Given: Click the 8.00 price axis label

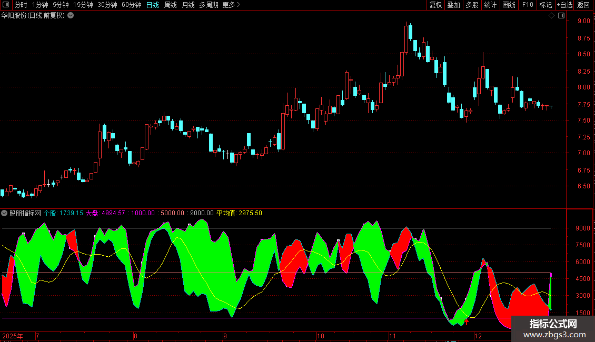Looking at the screenshot, I should click(583, 87).
